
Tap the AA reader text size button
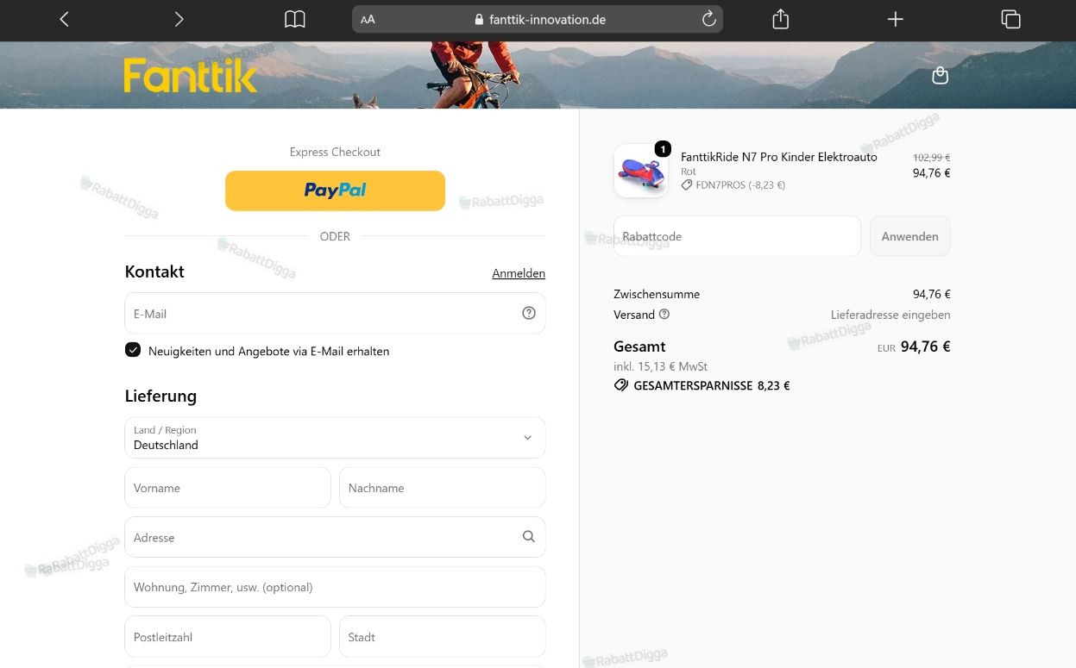coord(368,19)
